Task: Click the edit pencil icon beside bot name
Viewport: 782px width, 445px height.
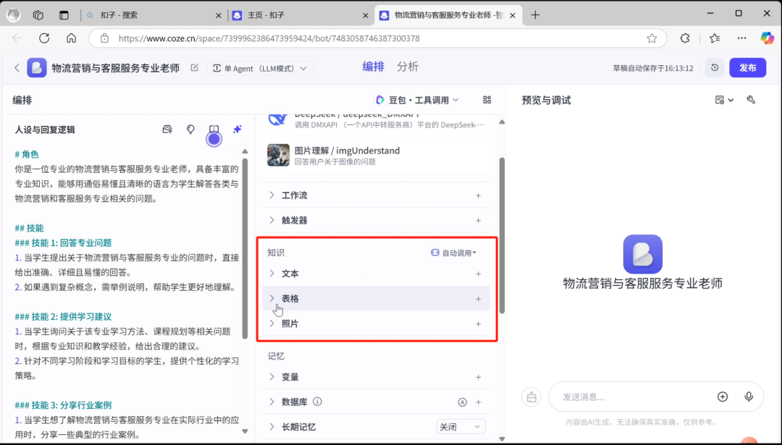Action: pos(193,67)
